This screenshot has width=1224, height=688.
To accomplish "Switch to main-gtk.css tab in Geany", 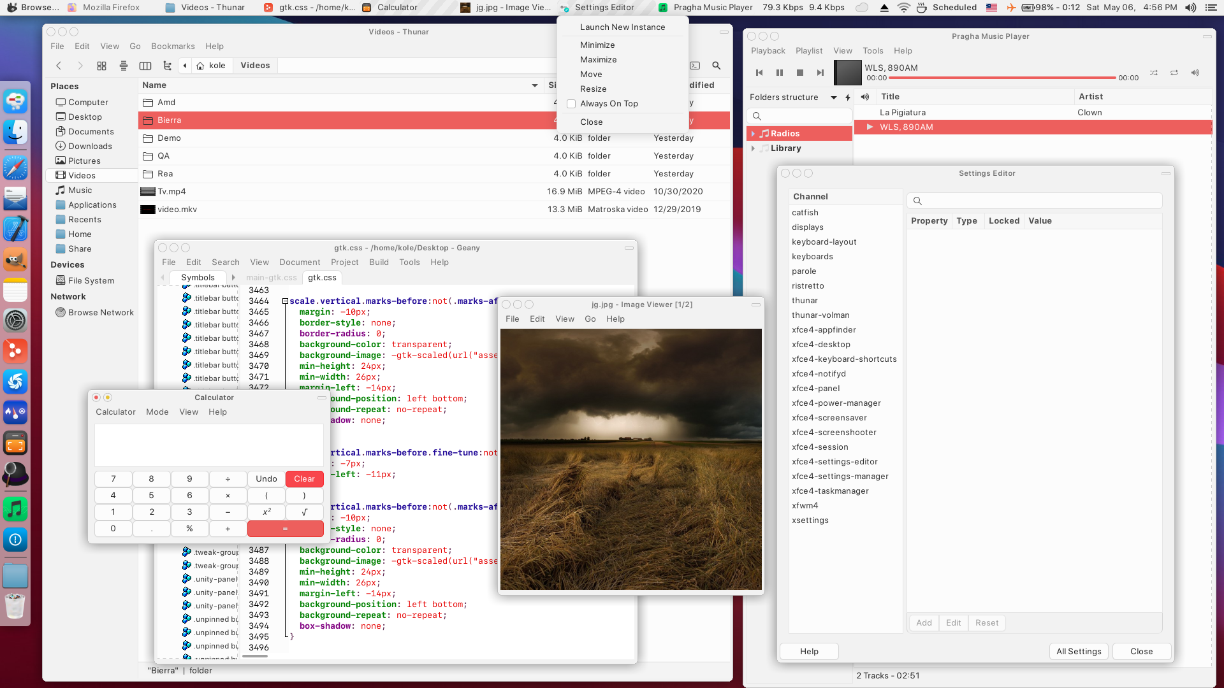I will (272, 278).
